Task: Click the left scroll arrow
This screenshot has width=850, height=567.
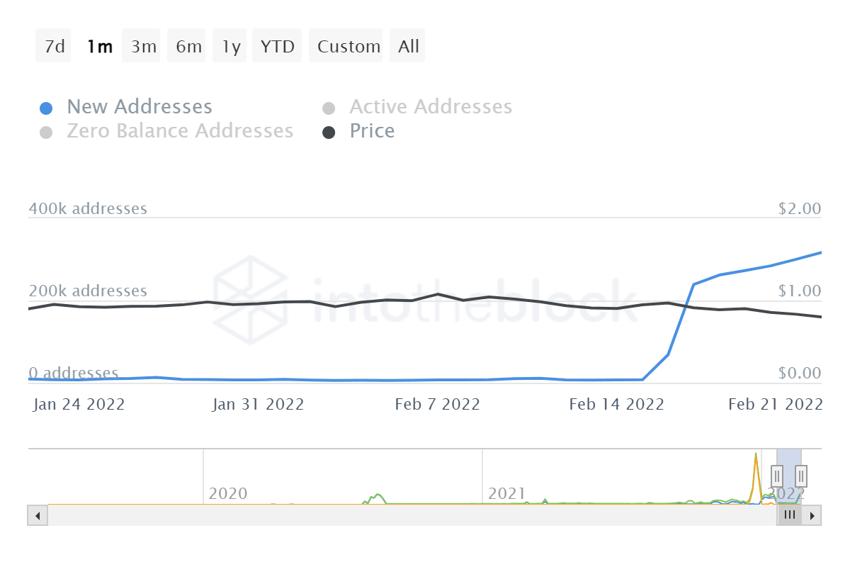Action: 37,515
